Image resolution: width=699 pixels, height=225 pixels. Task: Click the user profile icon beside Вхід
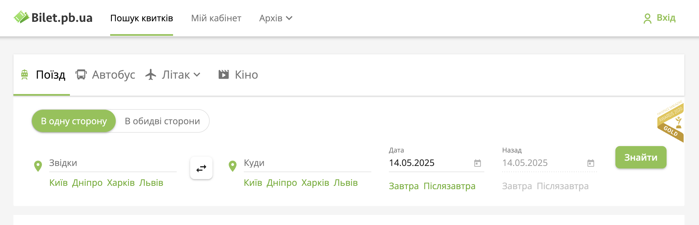click(647, 18)
